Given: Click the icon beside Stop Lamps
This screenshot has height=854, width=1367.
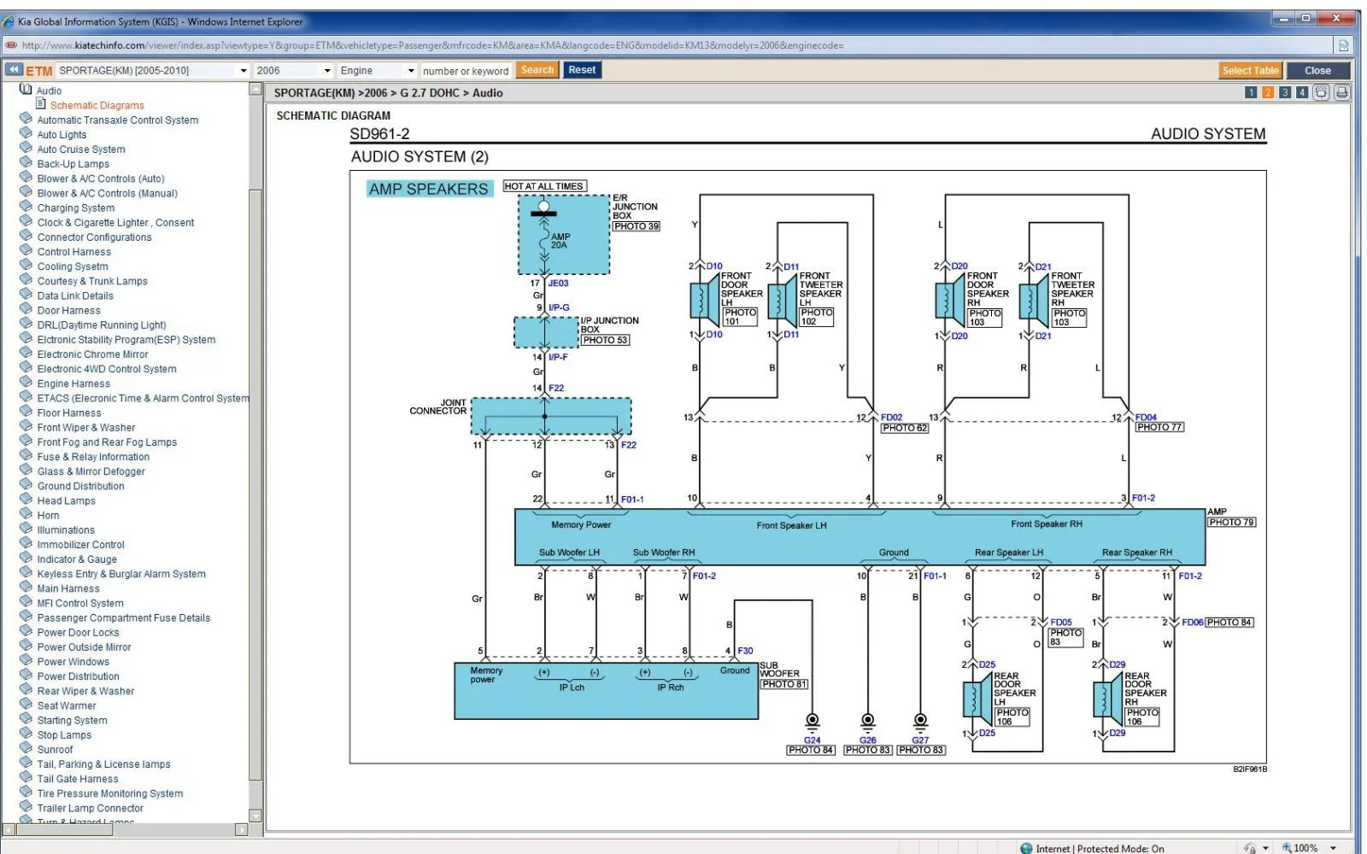Looking at the screenshot, I should point(26,734).
